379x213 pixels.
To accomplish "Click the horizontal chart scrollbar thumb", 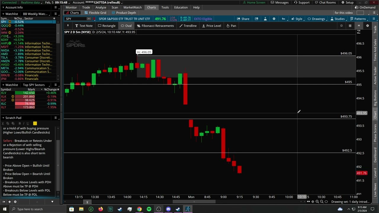I will (194, 202).
